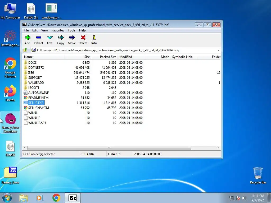Click '1 / 13 object(s) selected' status text
This screenshot has height=203, width=271.
(x=39, y=154)
